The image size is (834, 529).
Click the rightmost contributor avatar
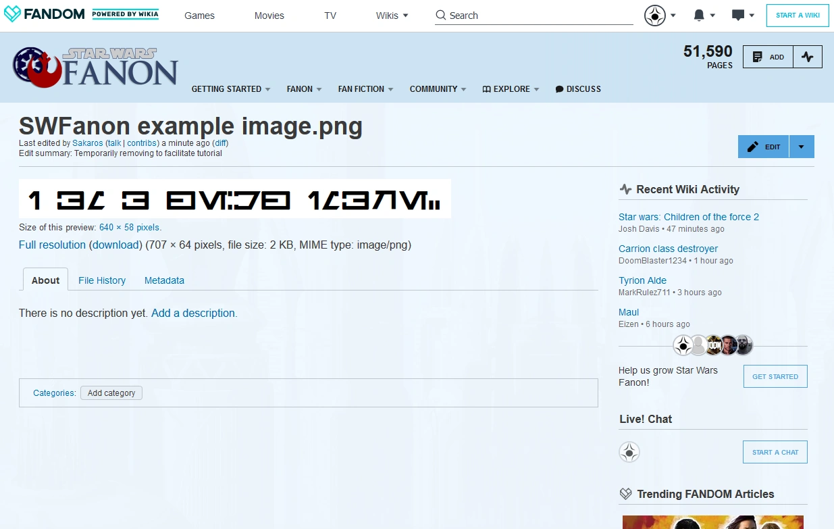744,345
